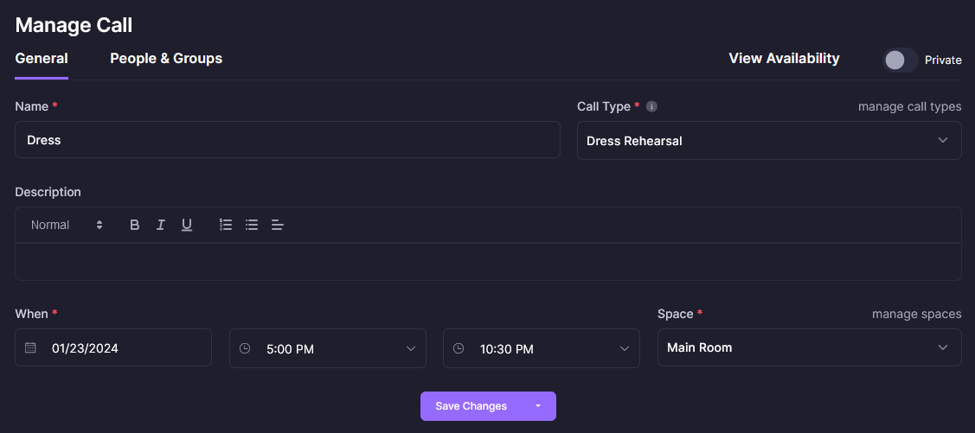Toggle the Private switch

point(900,60)
